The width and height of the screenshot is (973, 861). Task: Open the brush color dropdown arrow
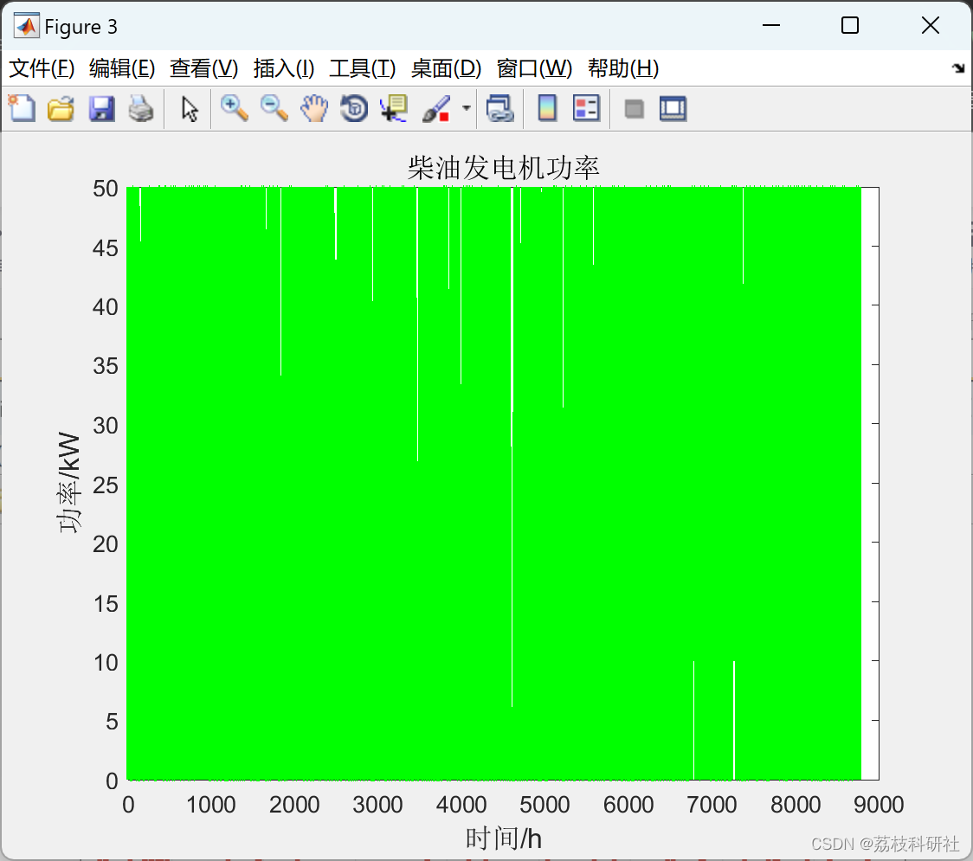(x=466, y=108)
